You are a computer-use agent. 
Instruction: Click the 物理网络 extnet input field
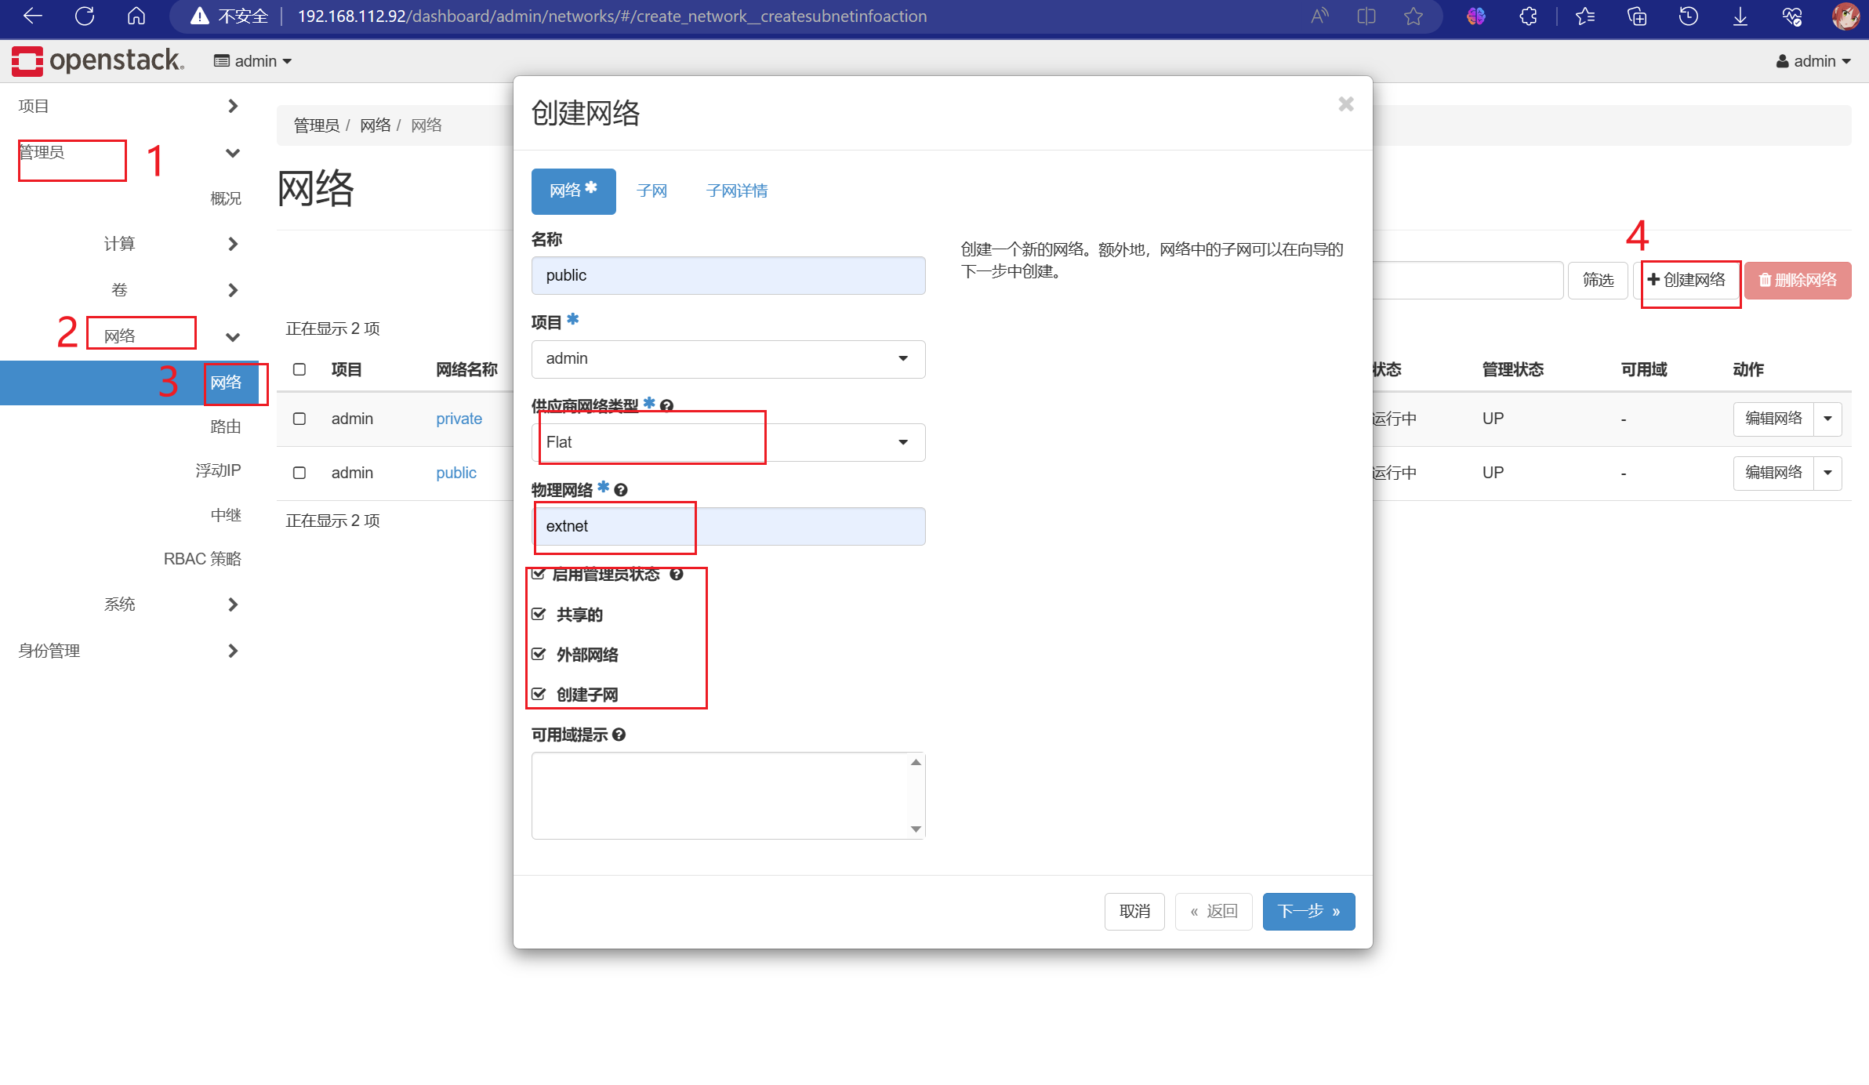(x=728, y=526)
